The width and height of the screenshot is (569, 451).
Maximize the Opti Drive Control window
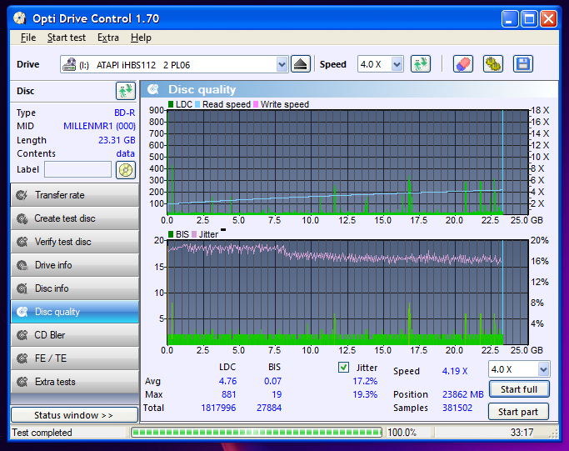(529, 18)
